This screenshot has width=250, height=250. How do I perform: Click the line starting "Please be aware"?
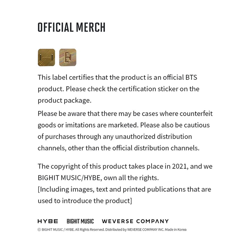125,113
